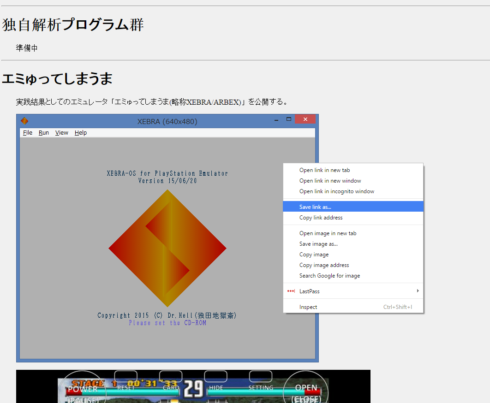
Task: Open the Run menu in the XEBRA screenshot
Action: tap(44, 132)
